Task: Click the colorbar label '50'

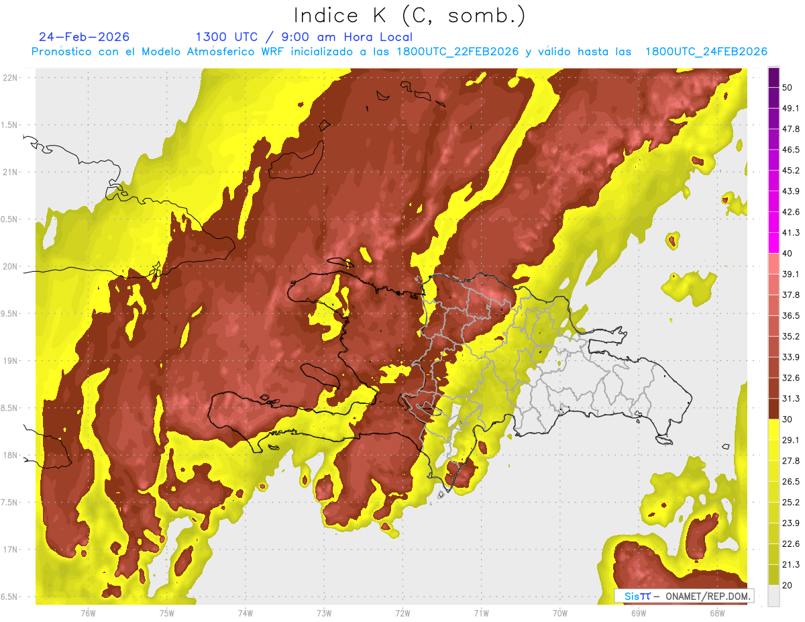Action: [788, 88]
